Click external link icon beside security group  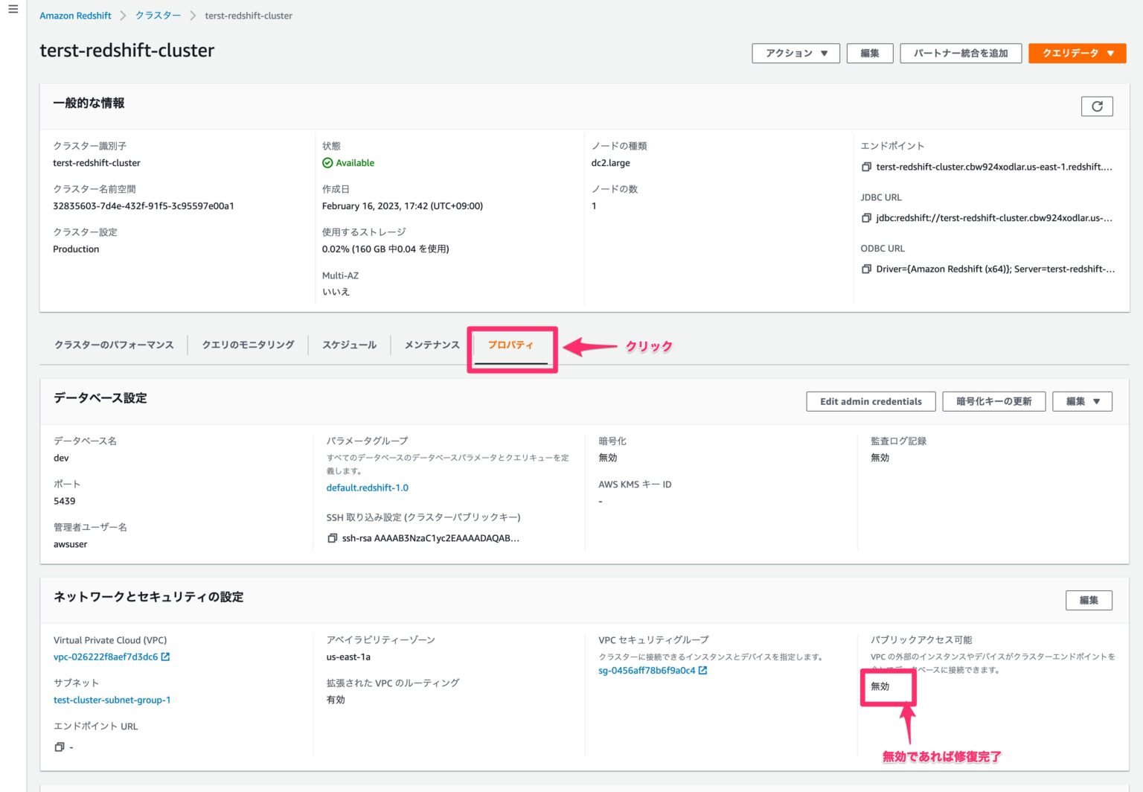point(702,671)
